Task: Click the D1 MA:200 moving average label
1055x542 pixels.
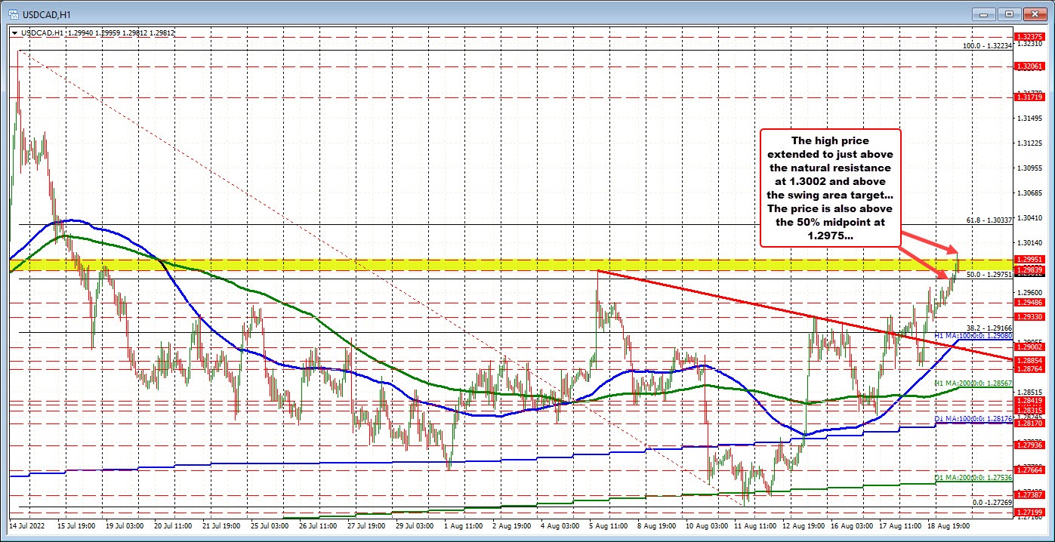Action: (x=973, y=477)
